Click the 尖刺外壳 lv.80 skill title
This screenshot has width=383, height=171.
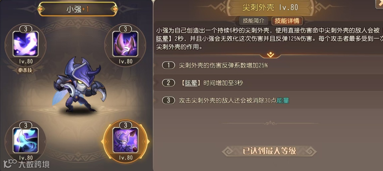tap(270, 7)
